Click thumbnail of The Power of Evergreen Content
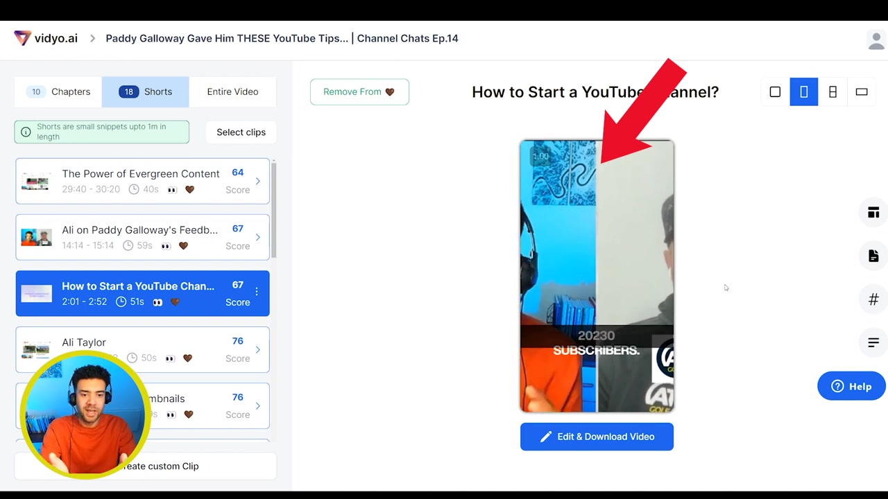The height and width of the screenshot is (499, 888). 35,182
